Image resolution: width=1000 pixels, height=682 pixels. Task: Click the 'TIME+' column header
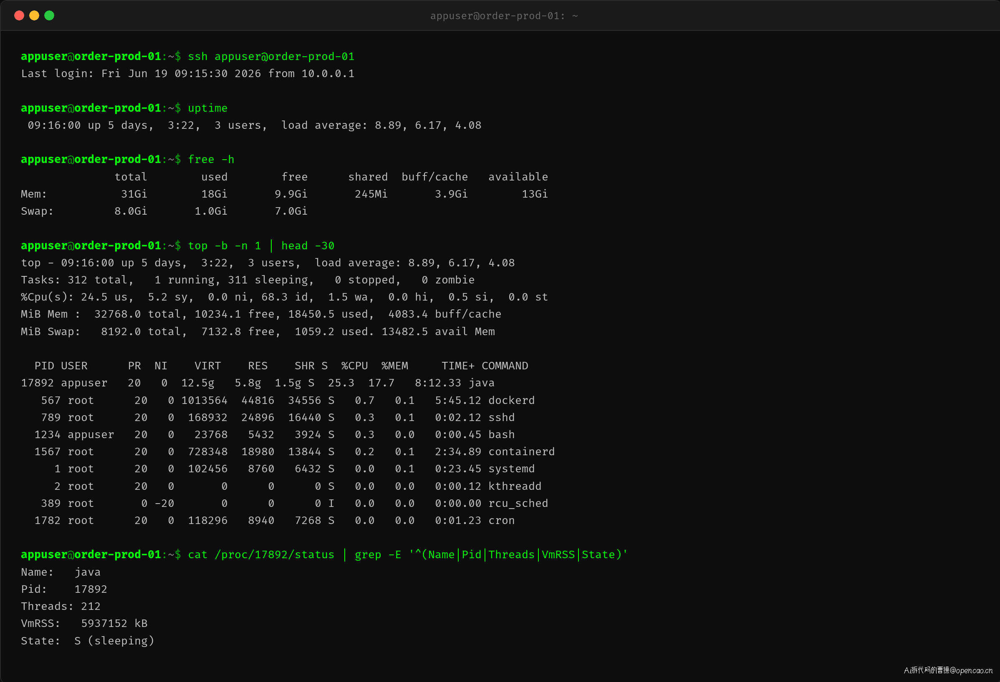click(x=458, y=366)
